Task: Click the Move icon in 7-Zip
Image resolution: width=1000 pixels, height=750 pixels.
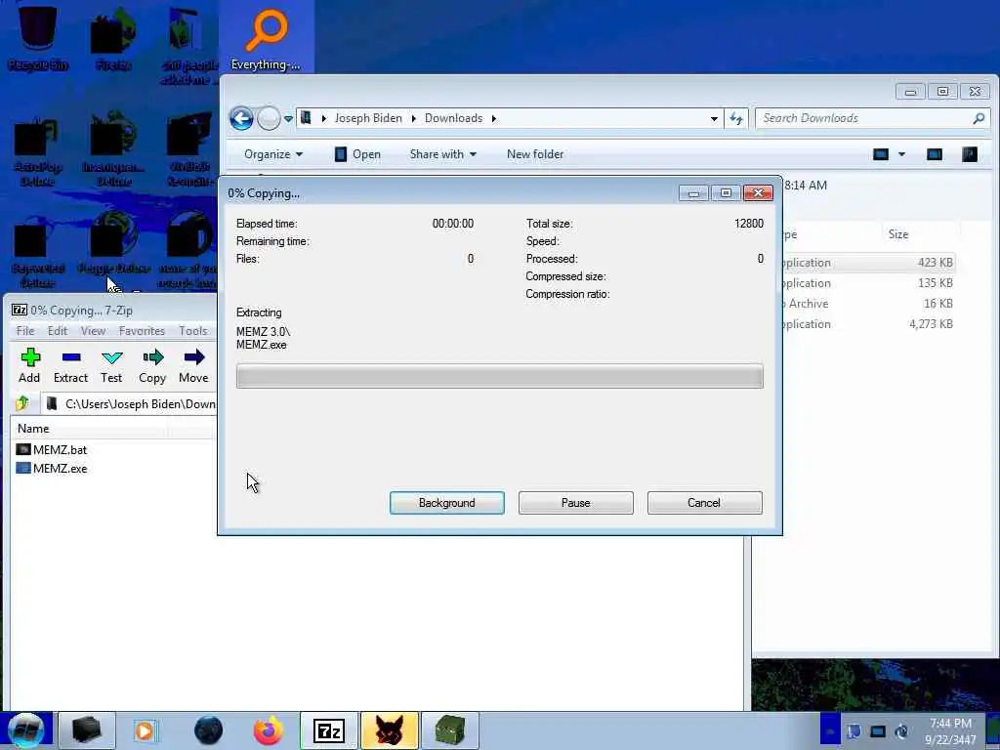Action: pos(193,365)
